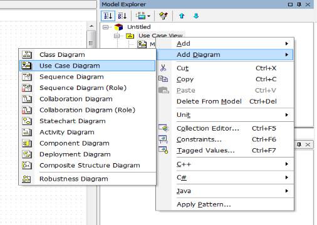Screen dimensions: 317x225
Task: Click the Component Diagram icon
Action: (27, 143)
